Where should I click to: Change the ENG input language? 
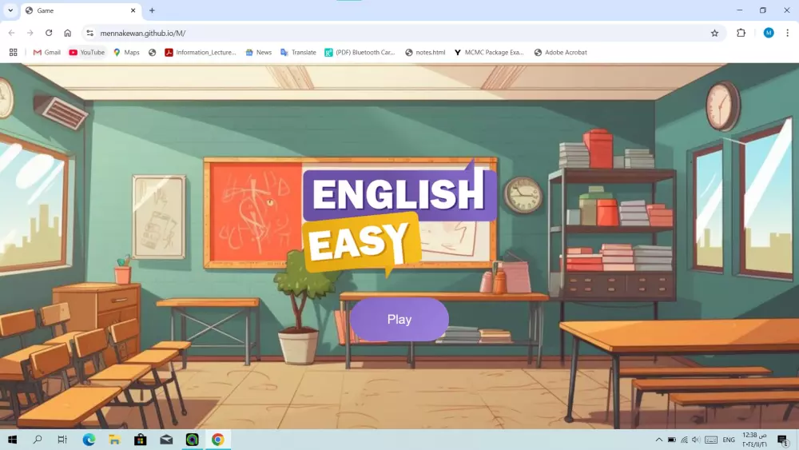click(x=729, y=440)
